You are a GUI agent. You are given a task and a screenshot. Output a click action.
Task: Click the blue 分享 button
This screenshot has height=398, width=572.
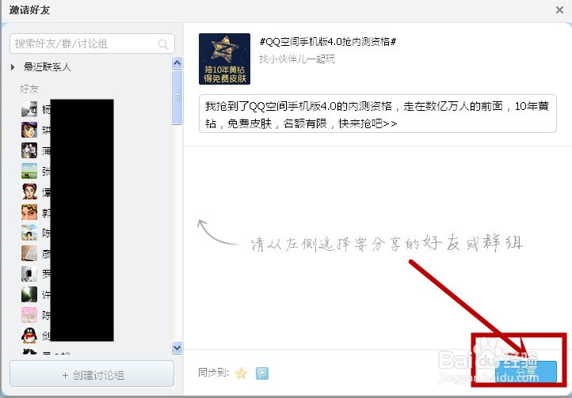point(526,371)
